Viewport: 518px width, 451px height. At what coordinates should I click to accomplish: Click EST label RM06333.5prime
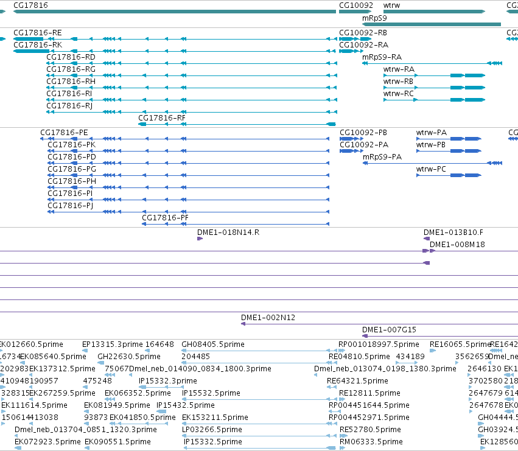(x=371, y=442)
